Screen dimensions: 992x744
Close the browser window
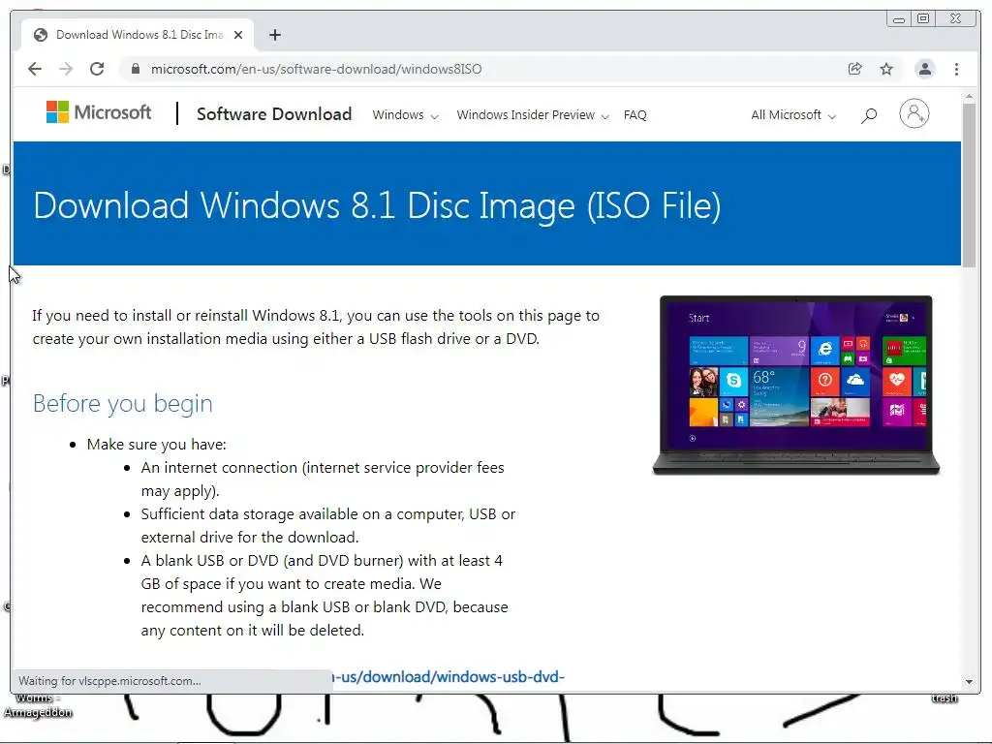(x=956, y=19)
